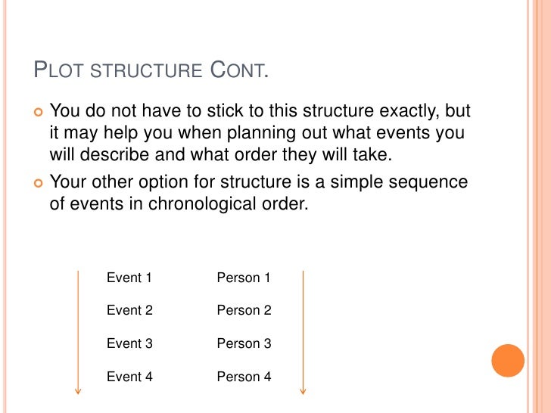Click the Person 4 label
Screen dimensions: 551x413
(244, 377)
